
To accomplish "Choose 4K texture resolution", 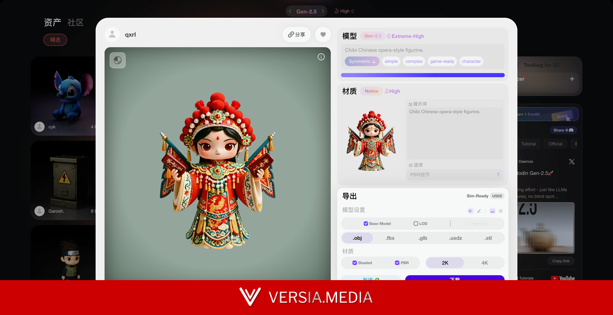I will 484,263.
